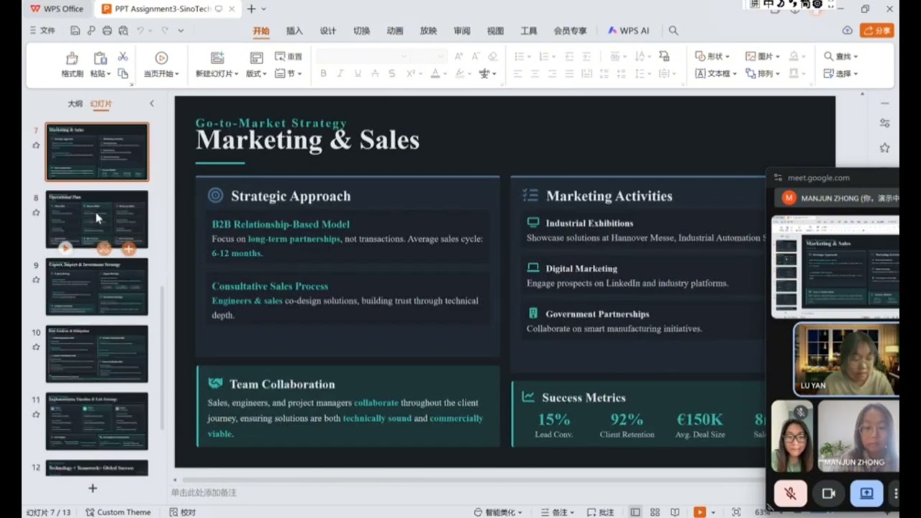Toggle microphone mute in Google Meet panel
This screenshot has width=921, height=518.
790,493
